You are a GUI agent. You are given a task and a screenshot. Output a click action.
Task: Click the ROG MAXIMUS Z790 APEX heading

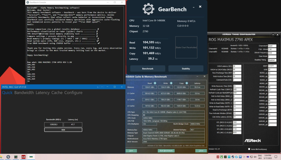(x=230, y=40)
